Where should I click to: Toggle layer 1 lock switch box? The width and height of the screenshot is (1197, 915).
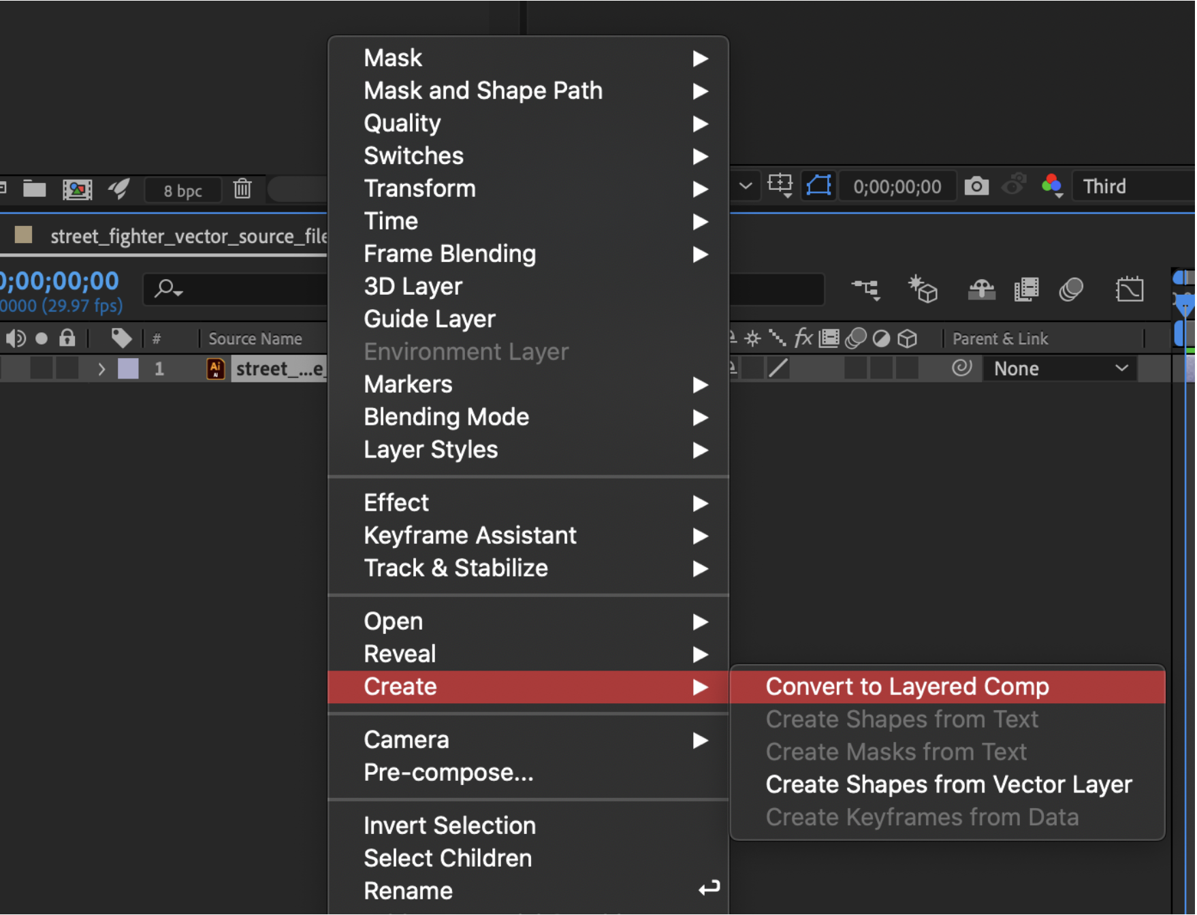click(67, 368)
